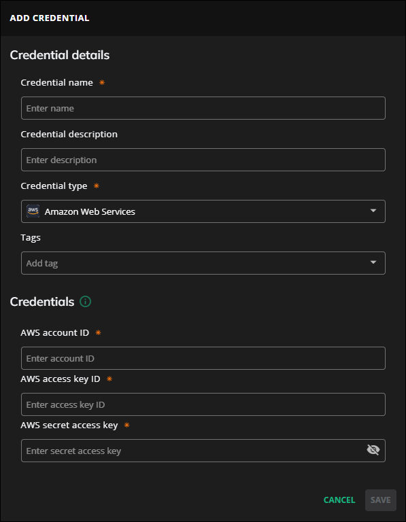Click the Add tag field
The width and height of the screenshot is (406, 522).
tap(203, 263)
